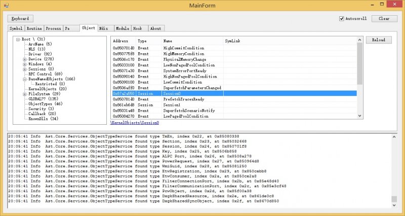
Task: Select NLS (13) tree item
Action: 36,49
